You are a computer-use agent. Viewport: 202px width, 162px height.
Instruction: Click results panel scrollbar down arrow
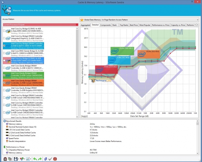(198, 153)
